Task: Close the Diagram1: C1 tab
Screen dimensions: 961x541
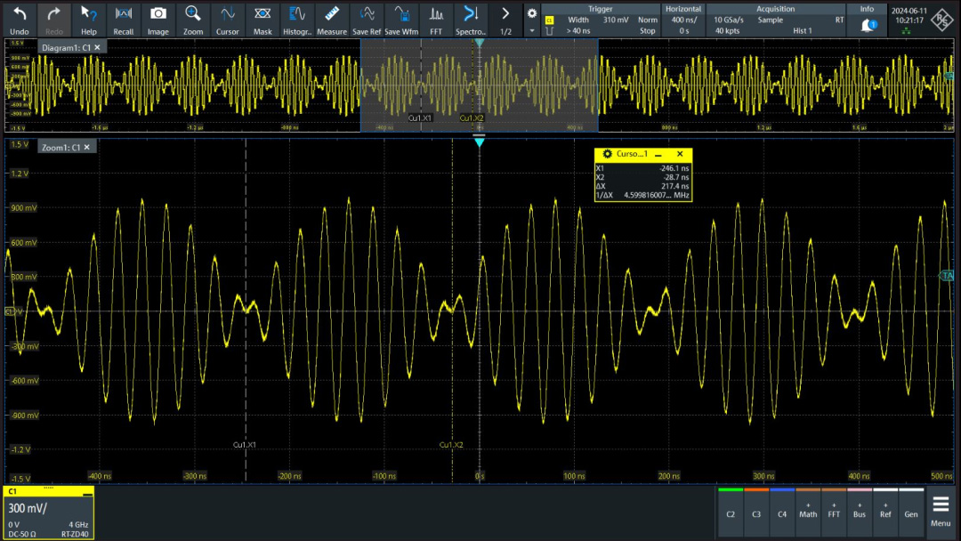Action: pos(98,47)
